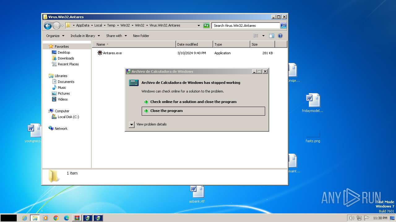Viewport: 396px width, 222px height.
Task: Click the Refresh button next to address bar
Action: click(x=206, y=26)
